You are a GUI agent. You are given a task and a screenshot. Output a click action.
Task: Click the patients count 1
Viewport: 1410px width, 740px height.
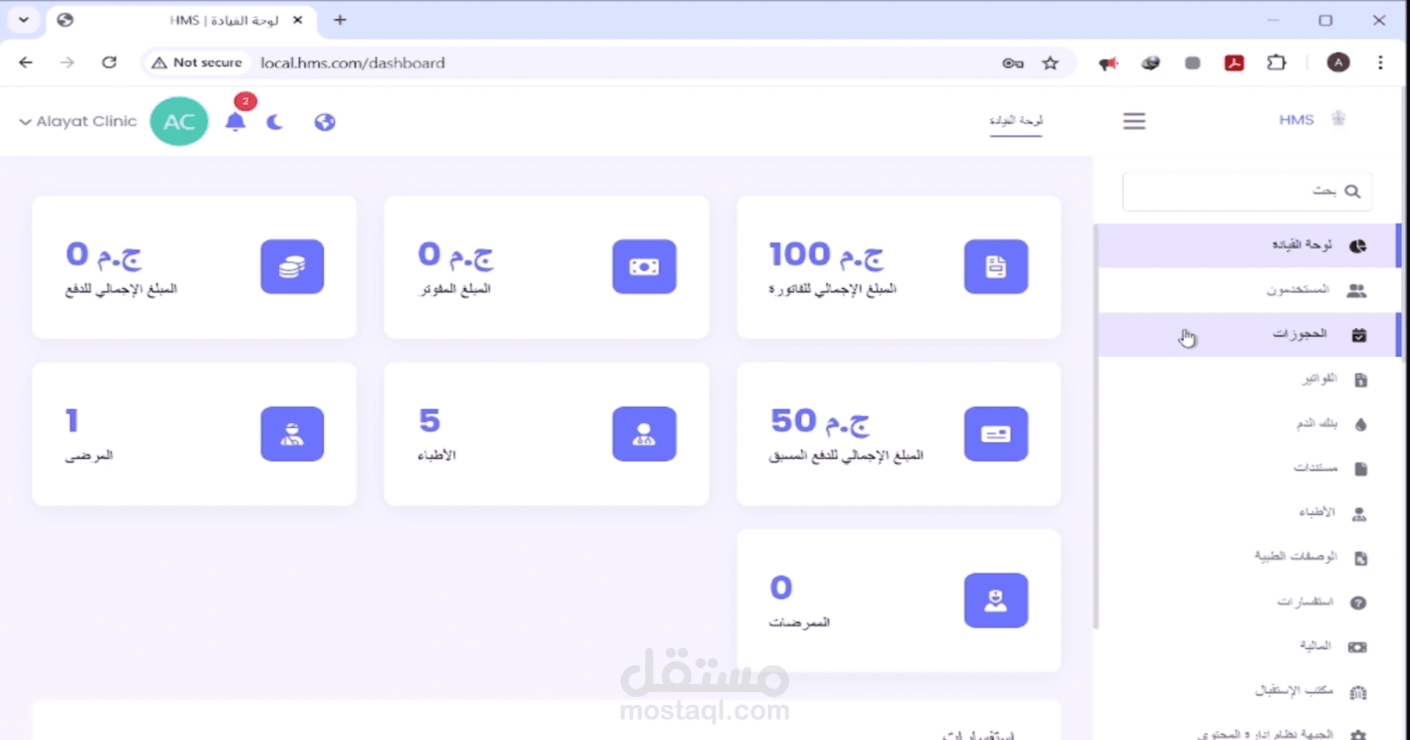[71, 421]
